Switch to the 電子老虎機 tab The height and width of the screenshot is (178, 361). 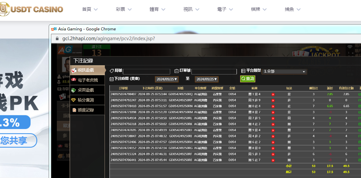point(87,80)
